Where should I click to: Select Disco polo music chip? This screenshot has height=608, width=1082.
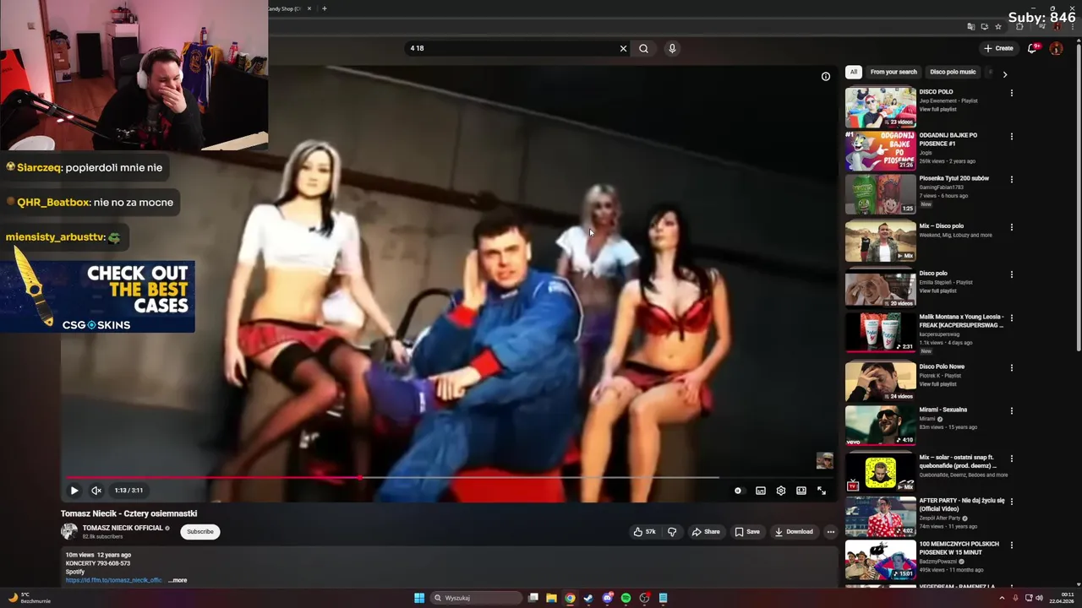point(953,72)
